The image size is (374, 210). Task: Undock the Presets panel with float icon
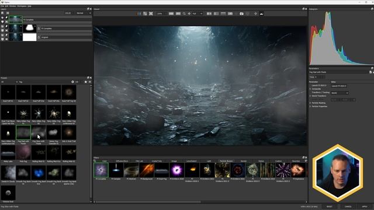click(x=88, y=78)
